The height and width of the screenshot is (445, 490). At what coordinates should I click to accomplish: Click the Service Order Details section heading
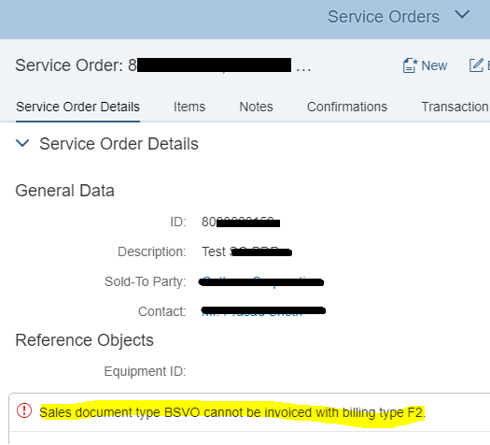click(x=119, y=144)
